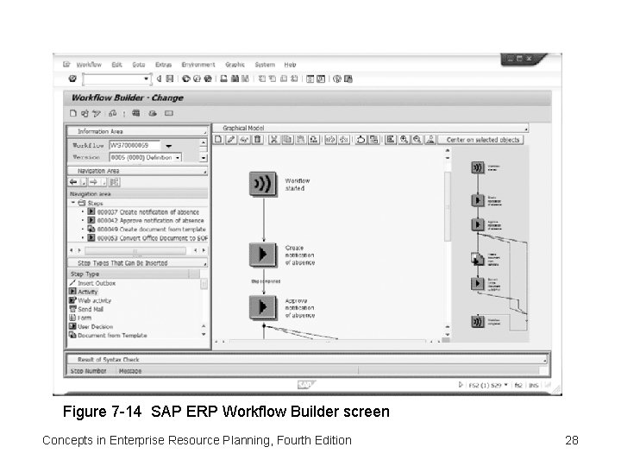Click the Save disk icon in standard toolbar

point(170,79)
